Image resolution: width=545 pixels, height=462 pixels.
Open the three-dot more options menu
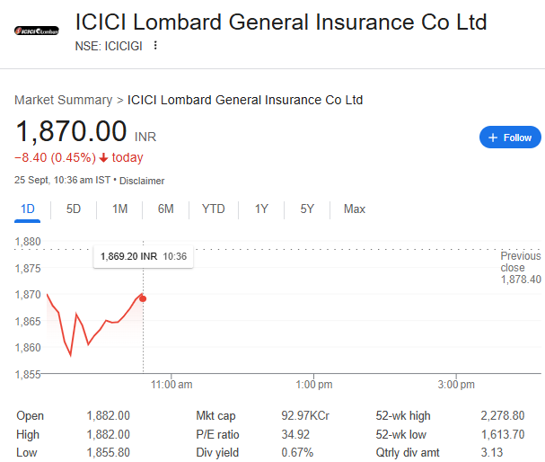[155, 45]
